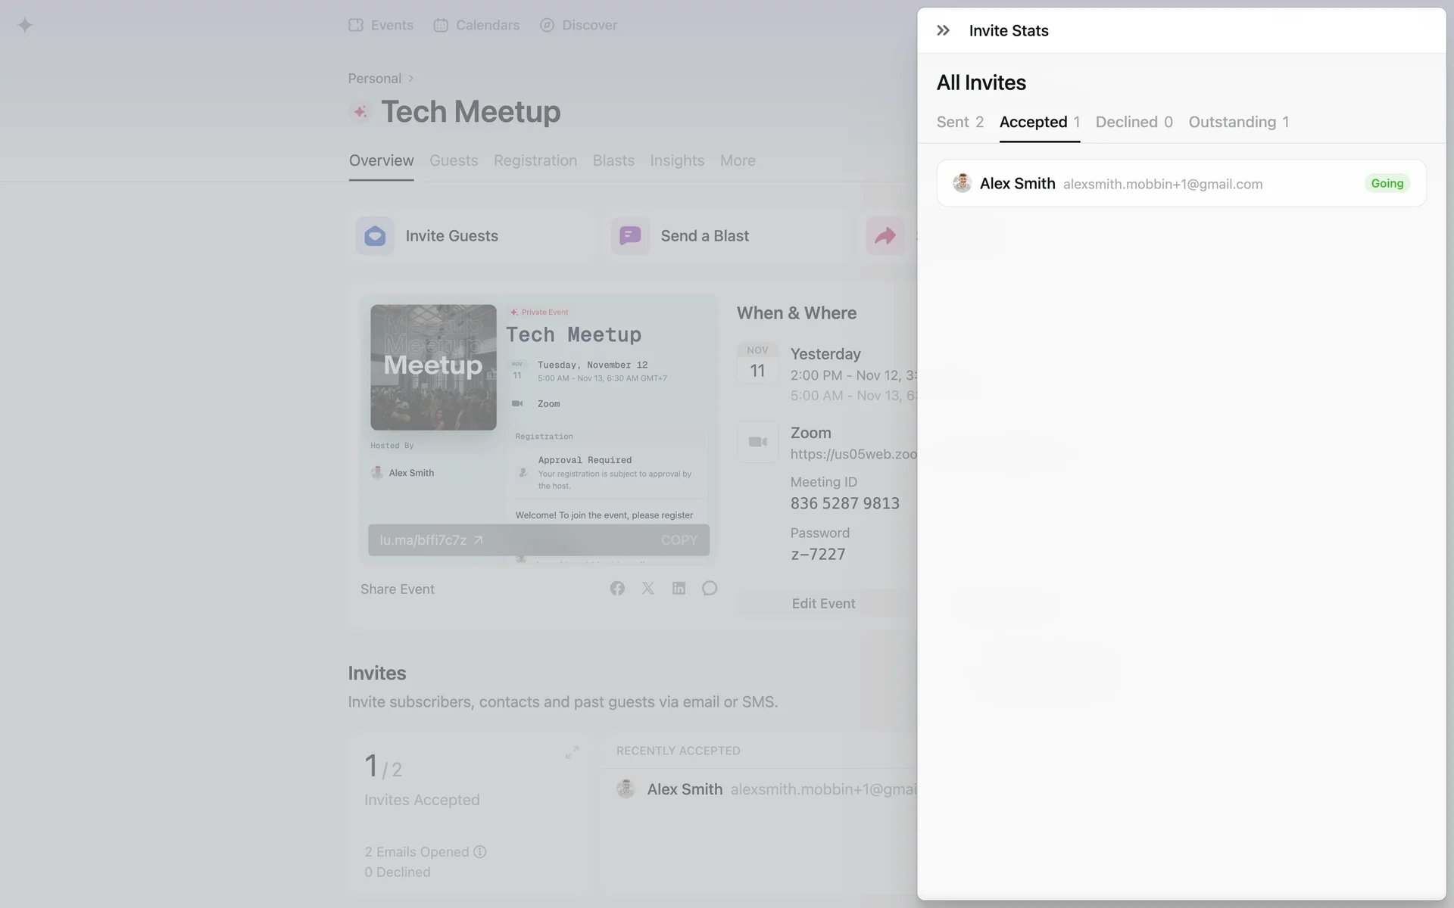Screen dimensions: 1454x908
Task: Show Outstanding invites tab
Action: click(1238, 123)
